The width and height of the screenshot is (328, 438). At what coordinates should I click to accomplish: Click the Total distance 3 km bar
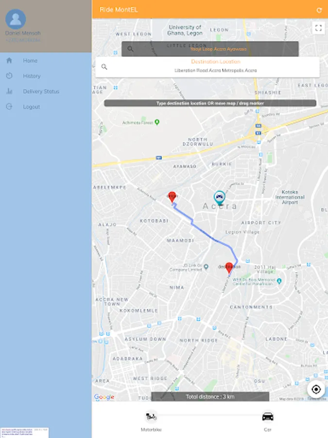pyautogui.click(x=210, y=397)
